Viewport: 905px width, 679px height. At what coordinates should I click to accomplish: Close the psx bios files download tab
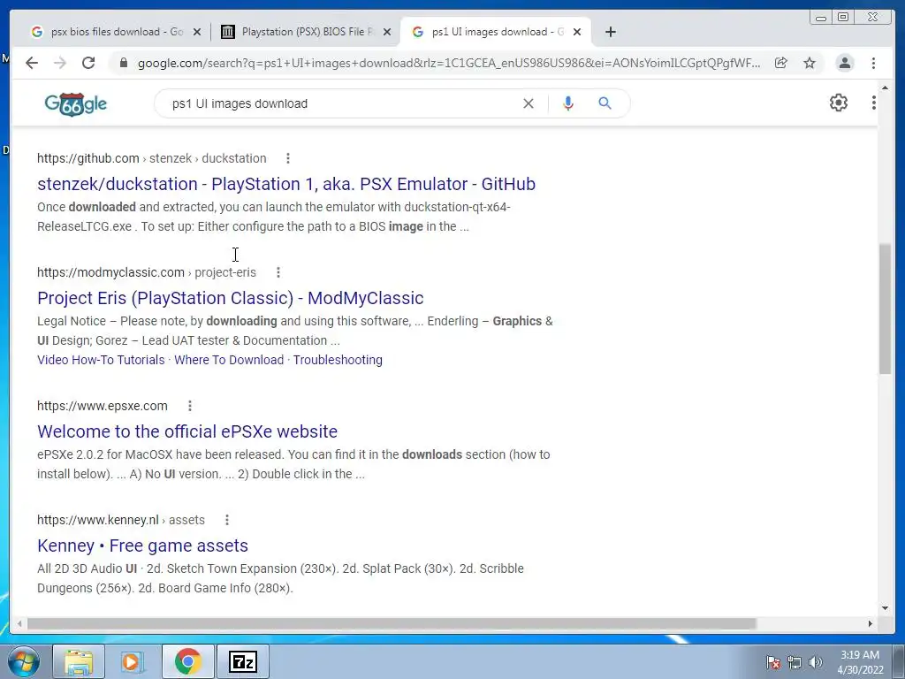pyautogui.click(x=197, y=32)
